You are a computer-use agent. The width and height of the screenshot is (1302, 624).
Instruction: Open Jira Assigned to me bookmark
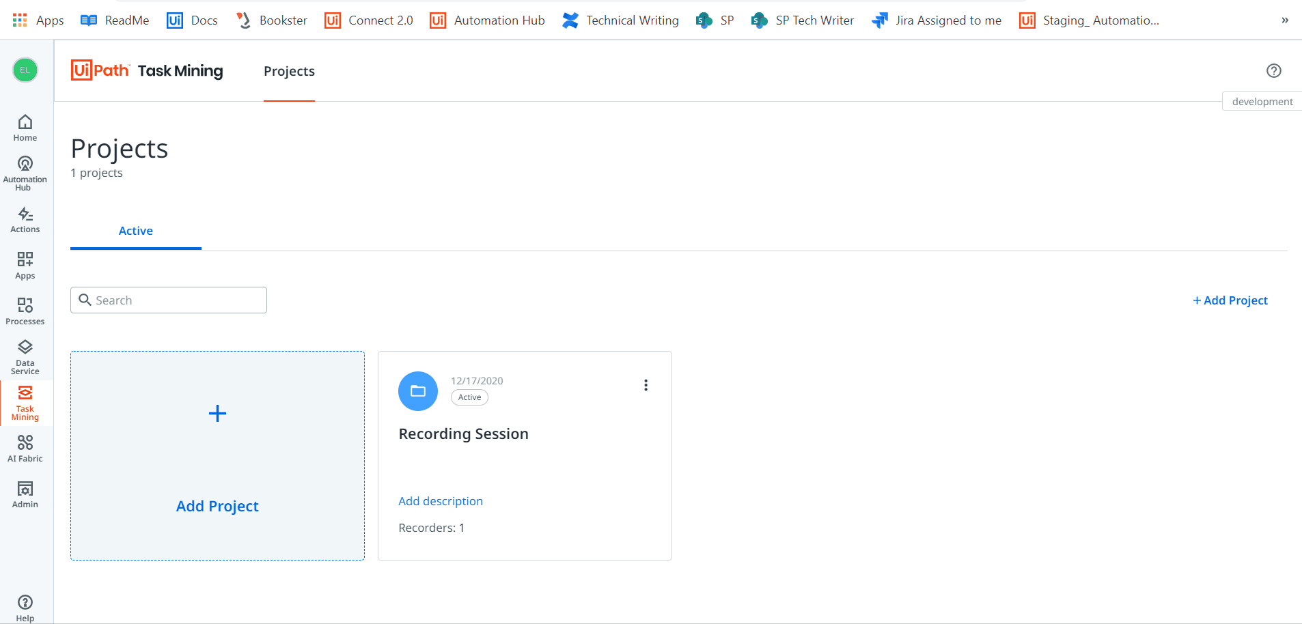pos(937,20)
